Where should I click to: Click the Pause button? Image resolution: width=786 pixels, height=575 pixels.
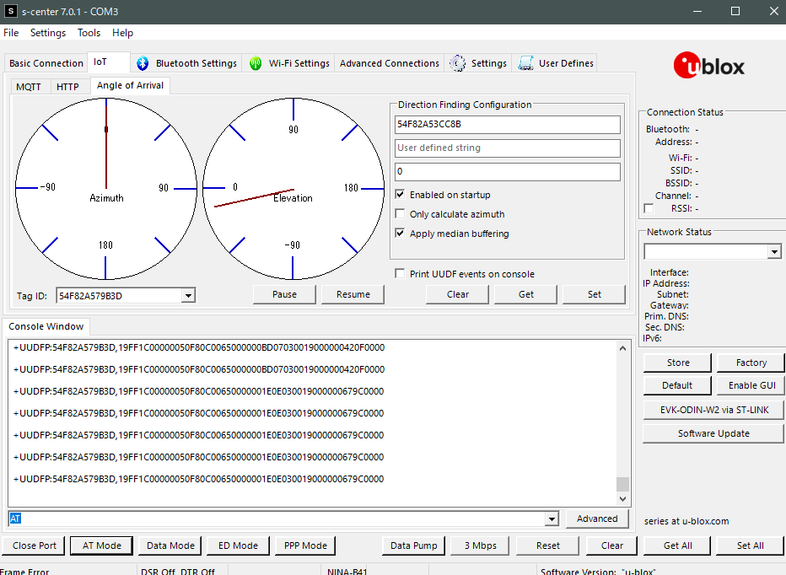click(284, 294)
